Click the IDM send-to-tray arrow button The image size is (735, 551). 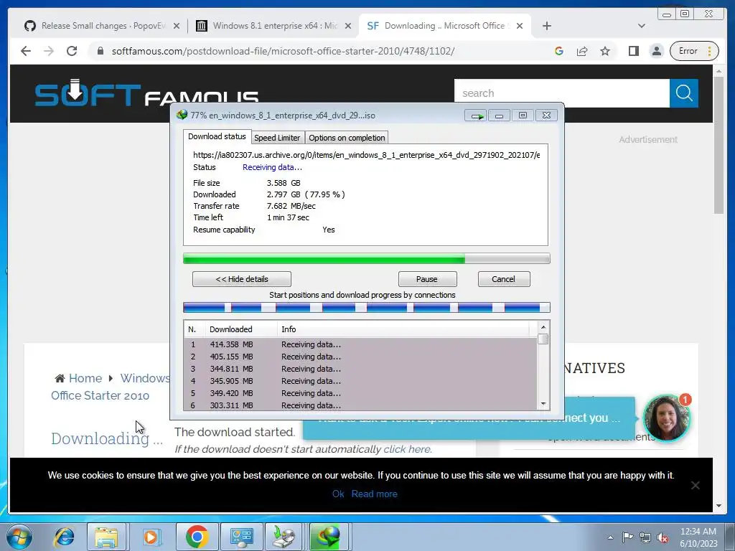point(476,116)
